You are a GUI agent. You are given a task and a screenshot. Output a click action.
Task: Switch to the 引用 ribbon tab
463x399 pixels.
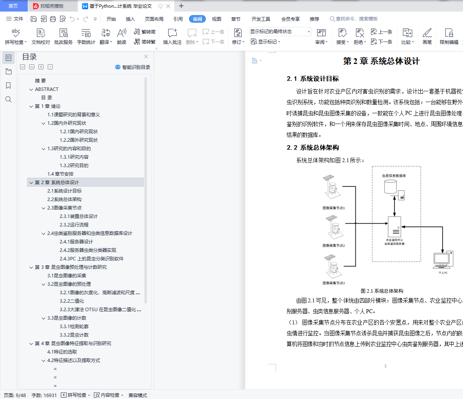pyautogui.click(x=178, y=19)
